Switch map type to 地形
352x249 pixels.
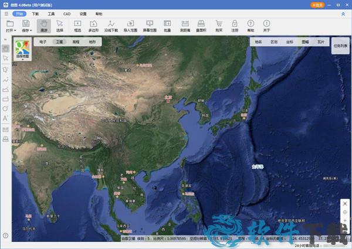92,42
